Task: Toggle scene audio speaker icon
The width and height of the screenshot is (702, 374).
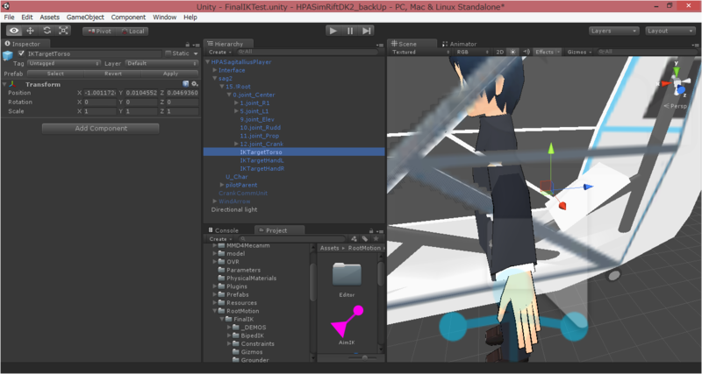Action: 526,52
